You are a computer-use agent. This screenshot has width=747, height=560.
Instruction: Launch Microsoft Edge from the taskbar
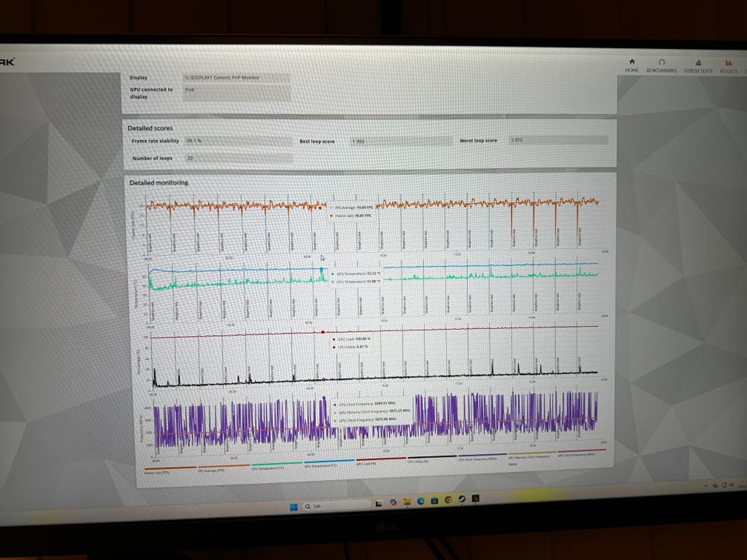421,501
